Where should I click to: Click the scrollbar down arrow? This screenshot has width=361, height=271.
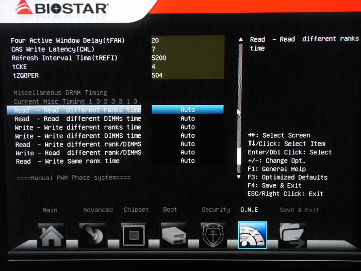point(238,177)
